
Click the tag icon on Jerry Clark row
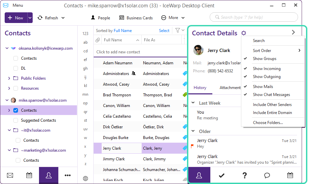(185, 148)
